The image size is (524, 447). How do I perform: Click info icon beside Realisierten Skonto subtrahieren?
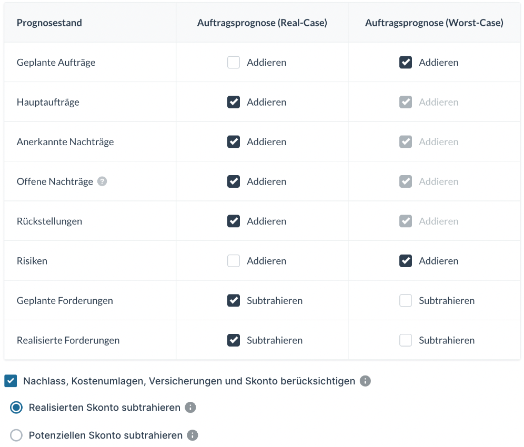(190, 407)
